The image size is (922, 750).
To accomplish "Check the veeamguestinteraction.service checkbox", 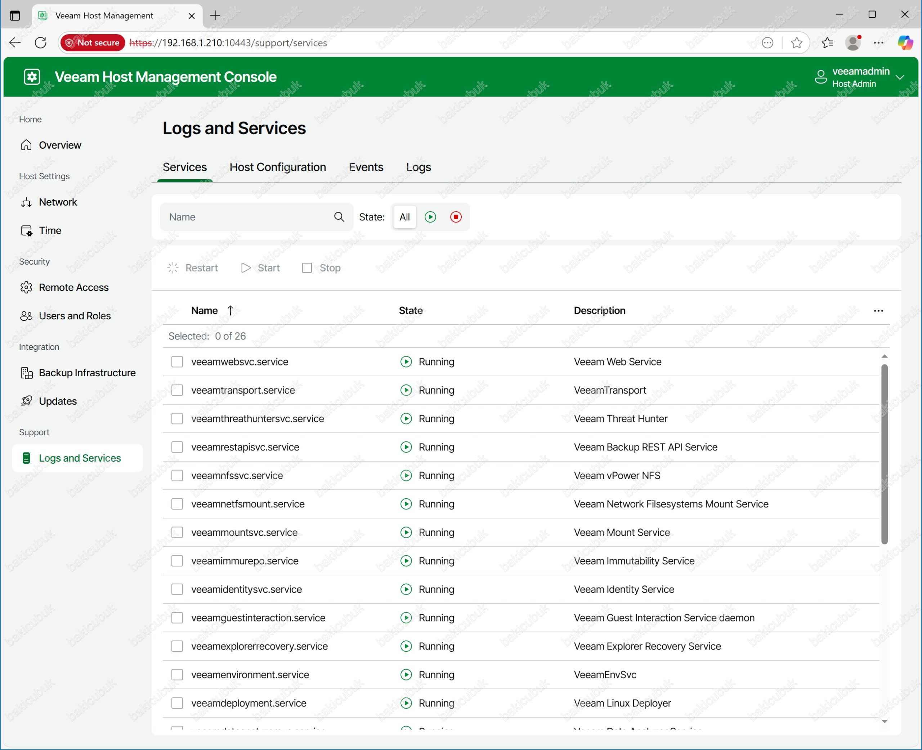I will point(177,618).
